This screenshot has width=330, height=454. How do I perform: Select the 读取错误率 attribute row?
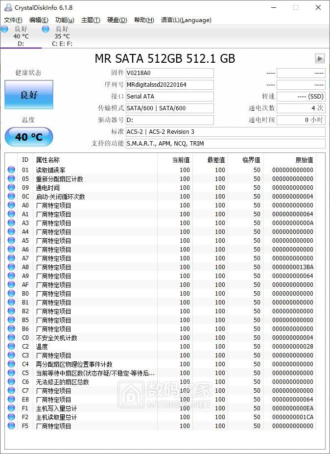(161, 170)
